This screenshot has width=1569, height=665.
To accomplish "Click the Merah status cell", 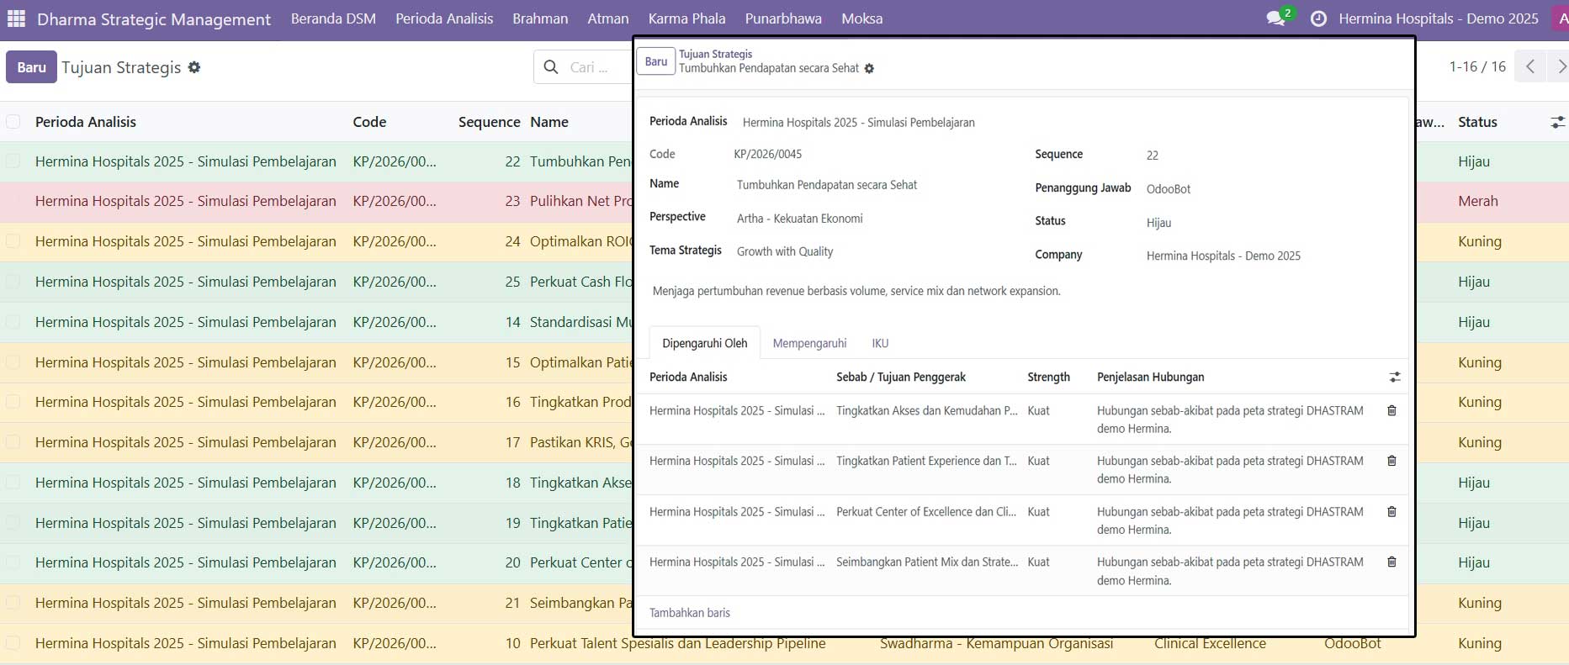I will (x=1478, y=201).
